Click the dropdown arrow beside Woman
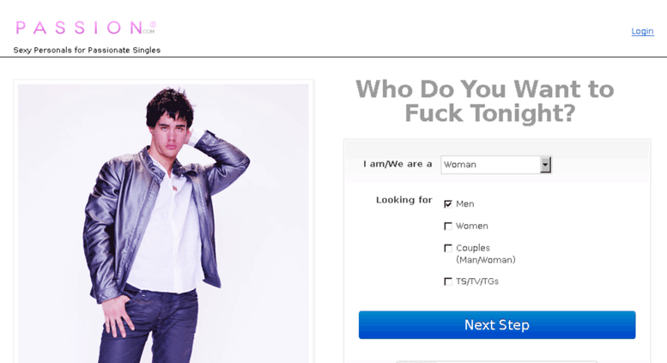This screenshot has height=363, width=667. 545,165
